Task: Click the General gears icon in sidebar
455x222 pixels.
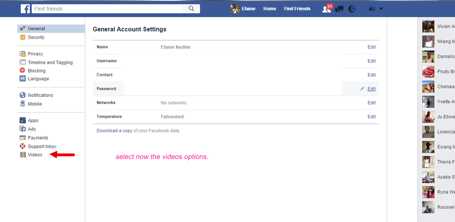Action: [23, 29]
